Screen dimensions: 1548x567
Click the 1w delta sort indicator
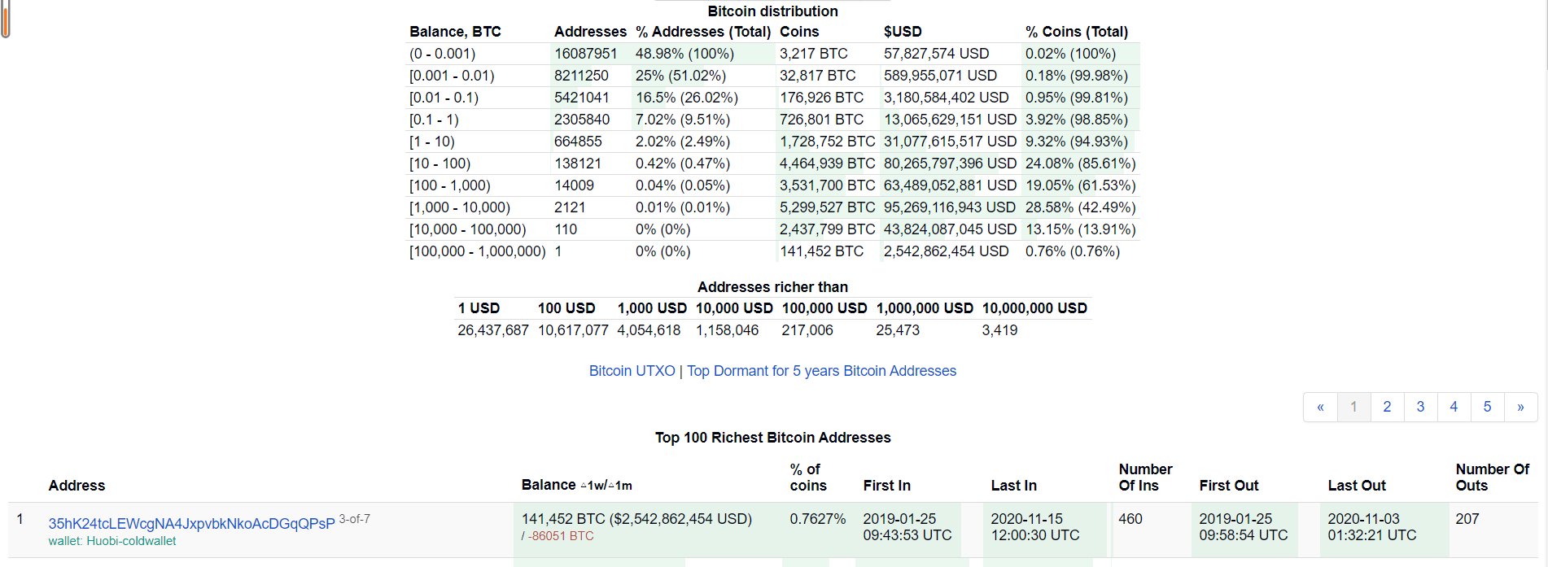(x=592, y=486)
